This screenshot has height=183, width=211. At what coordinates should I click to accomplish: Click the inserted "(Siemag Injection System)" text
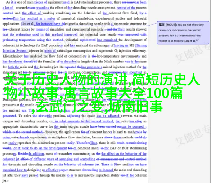[x=75, y=48]
